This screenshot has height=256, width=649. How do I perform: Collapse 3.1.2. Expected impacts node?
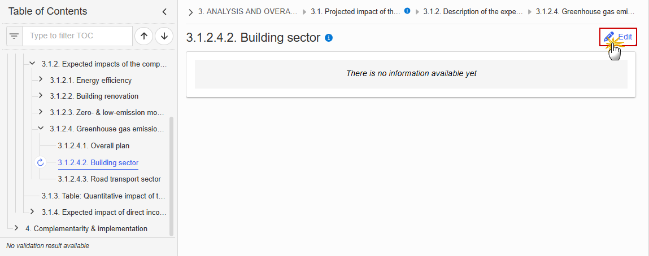(x=32, y=64)
